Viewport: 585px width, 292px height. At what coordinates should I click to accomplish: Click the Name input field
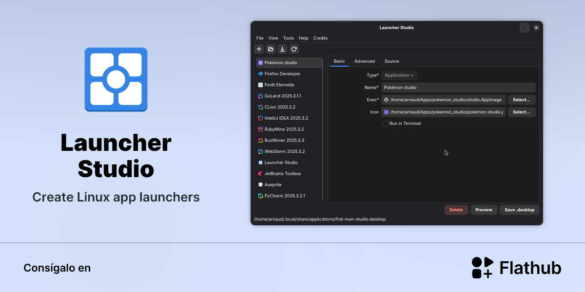point(458,88)
